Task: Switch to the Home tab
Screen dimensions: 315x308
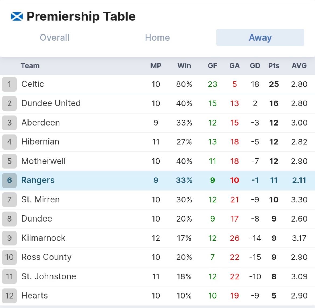Action: click(x=157, y=38)
